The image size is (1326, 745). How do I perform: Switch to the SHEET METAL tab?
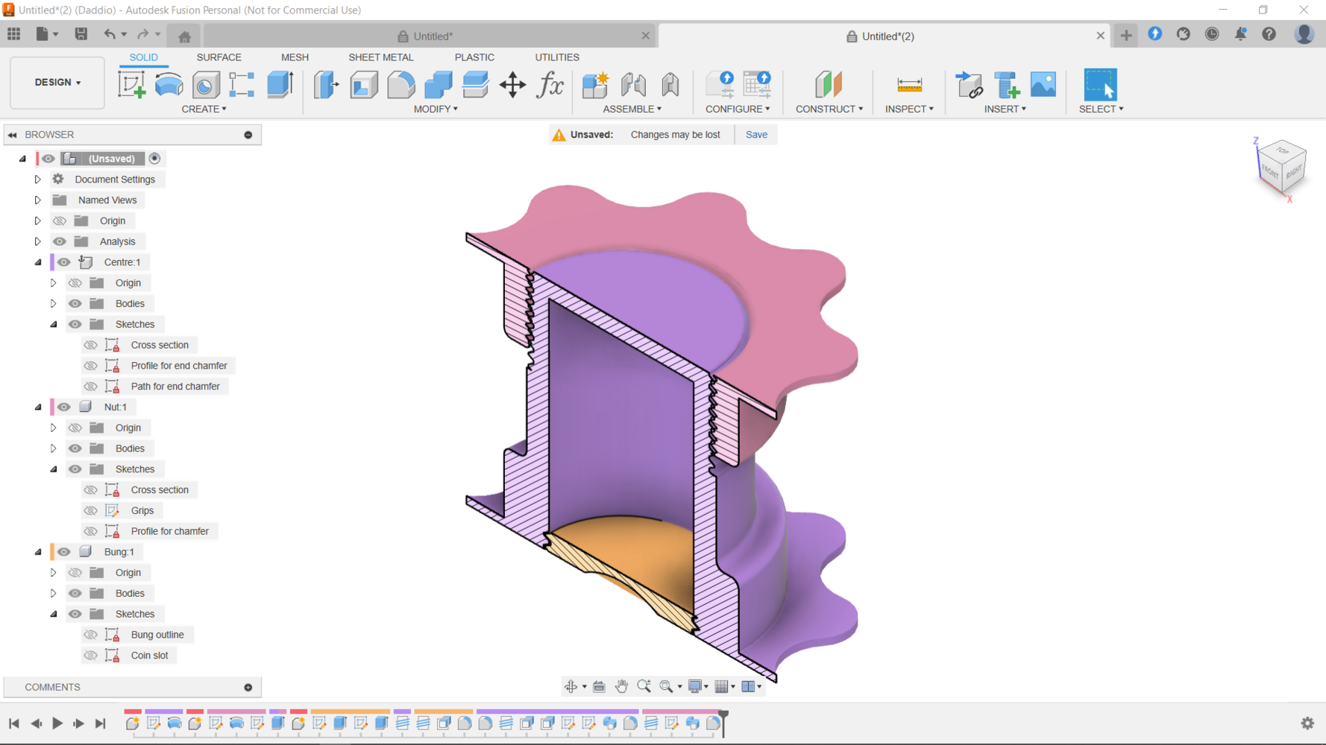[x=380, y=57]
